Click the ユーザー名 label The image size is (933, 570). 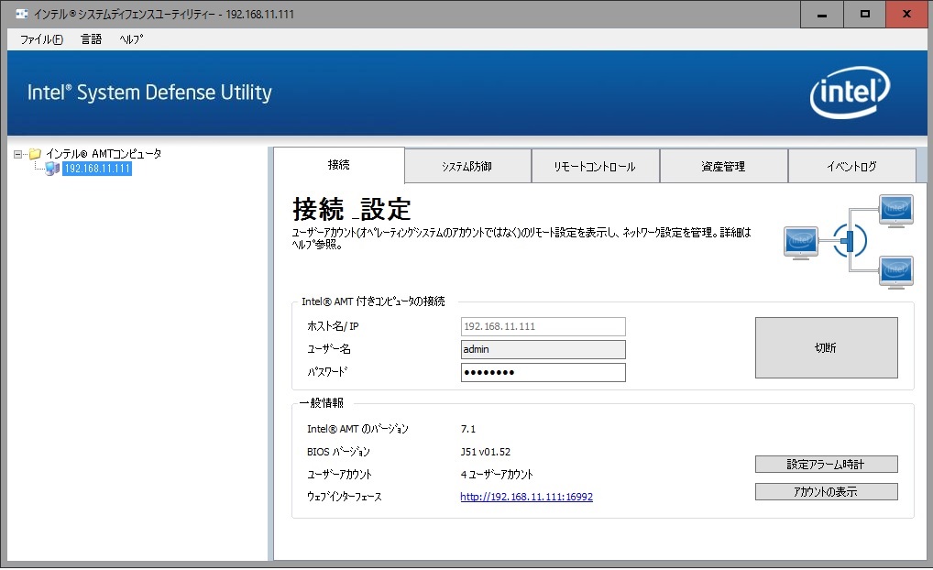328,349
